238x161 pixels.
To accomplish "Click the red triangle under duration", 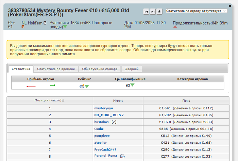I will point(175,27).
